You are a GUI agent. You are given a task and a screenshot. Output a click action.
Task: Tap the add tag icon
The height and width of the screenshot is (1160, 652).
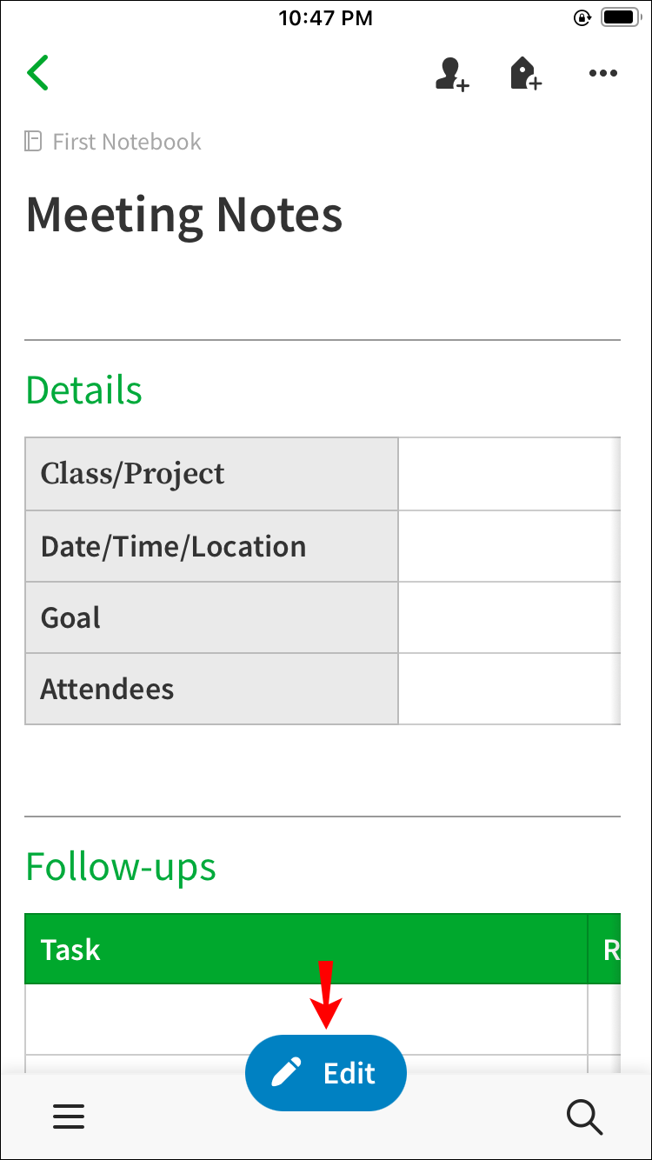[525, 74]
